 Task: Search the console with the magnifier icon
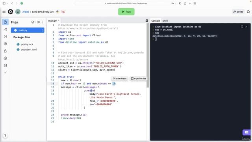[x=242, y=26]
